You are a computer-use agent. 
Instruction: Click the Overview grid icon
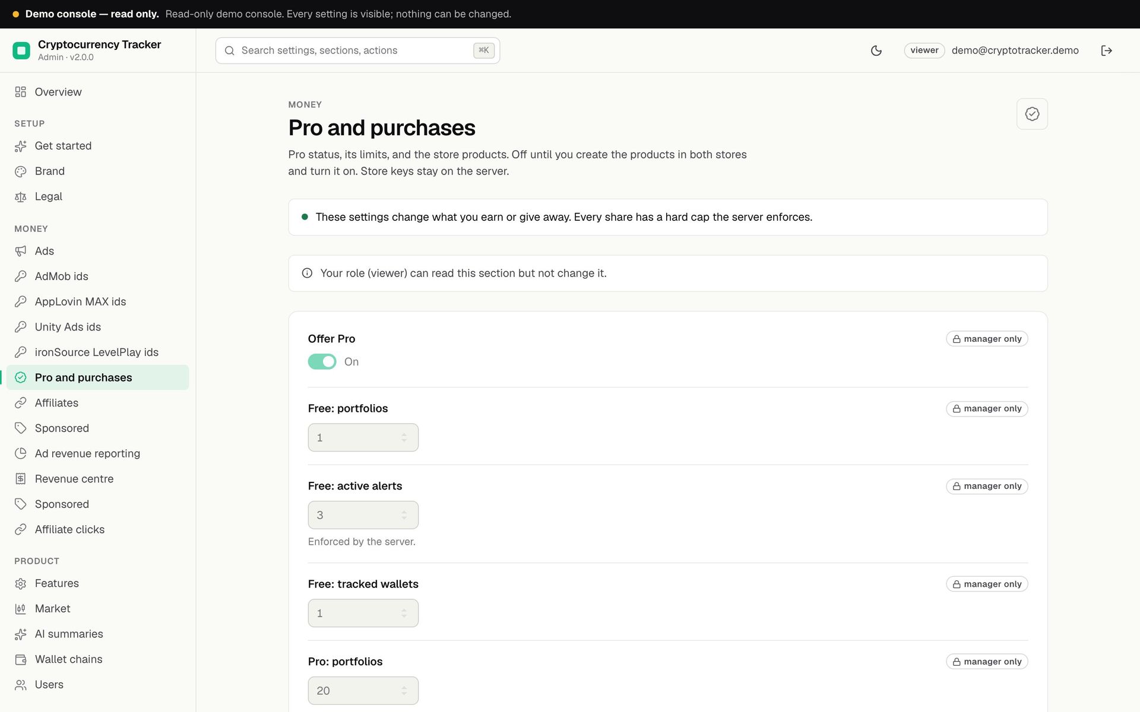tap(21, 92)
